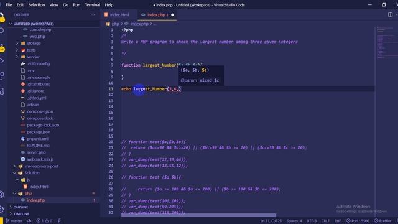The height and width of the screenshot is (224, 398).
Task: Change indentation via Spaces: 4
Action: pyautogui.click(x=294, y=221)
